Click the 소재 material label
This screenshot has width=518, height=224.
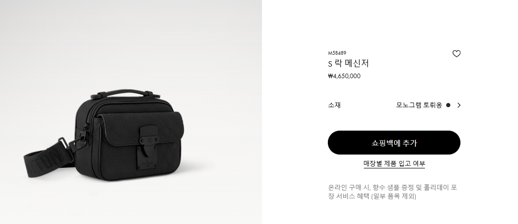pyautogui.click(x=334, y=105)
